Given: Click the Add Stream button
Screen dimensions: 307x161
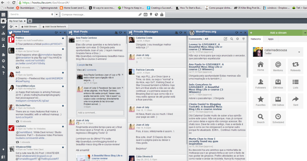Looking at the screenshot, I should [29, 27].
